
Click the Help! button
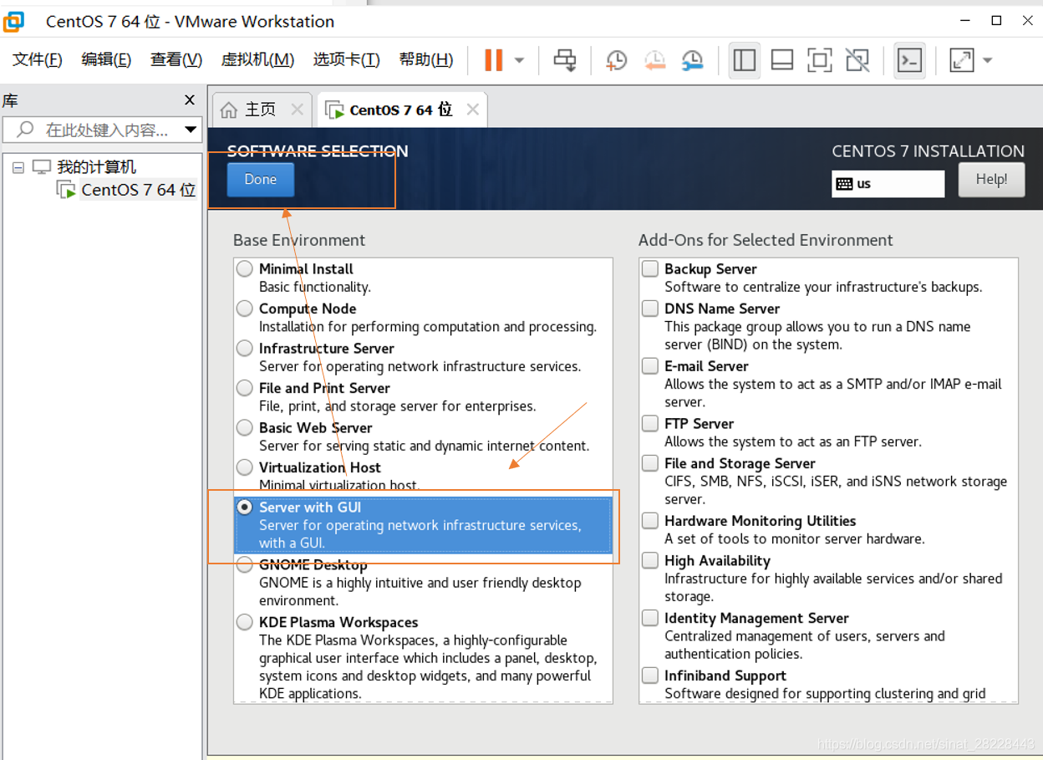click(991, 180)
